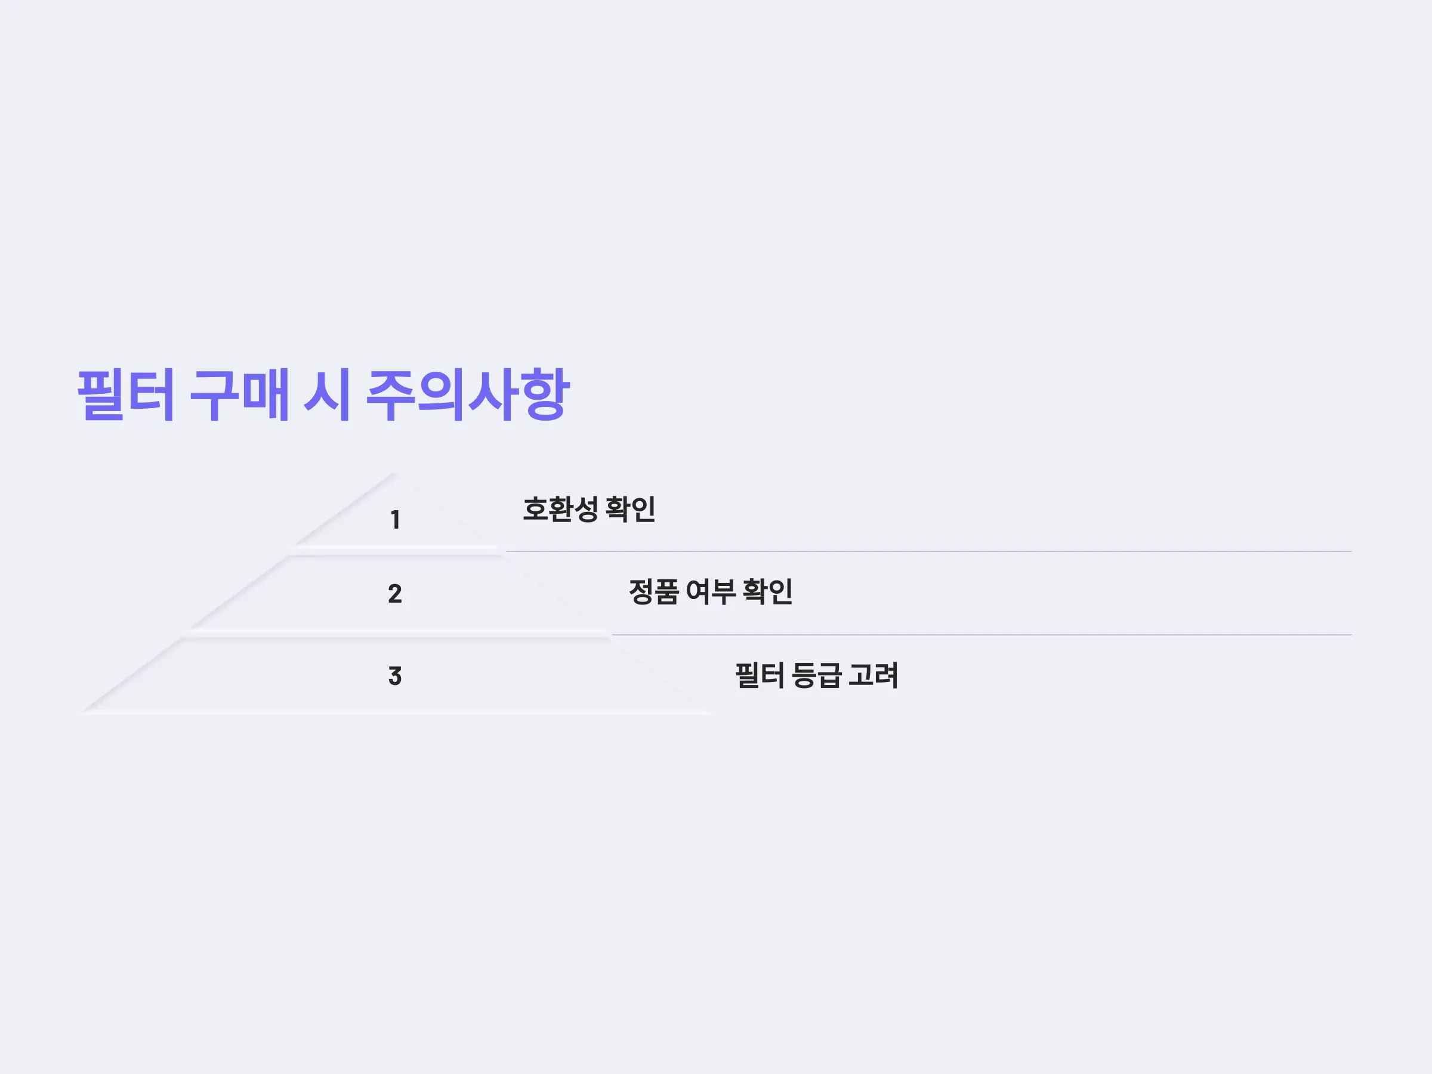Select the word 구매 in the title
This screenshot has width=1432, height=1074.
pos(239,395)
